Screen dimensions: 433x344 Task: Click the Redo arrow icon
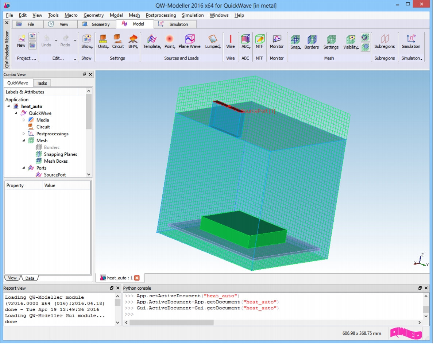(x=65, y=41)
